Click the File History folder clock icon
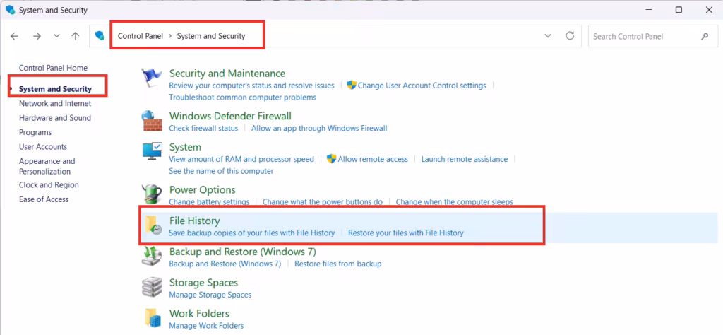 pos(153,225)
